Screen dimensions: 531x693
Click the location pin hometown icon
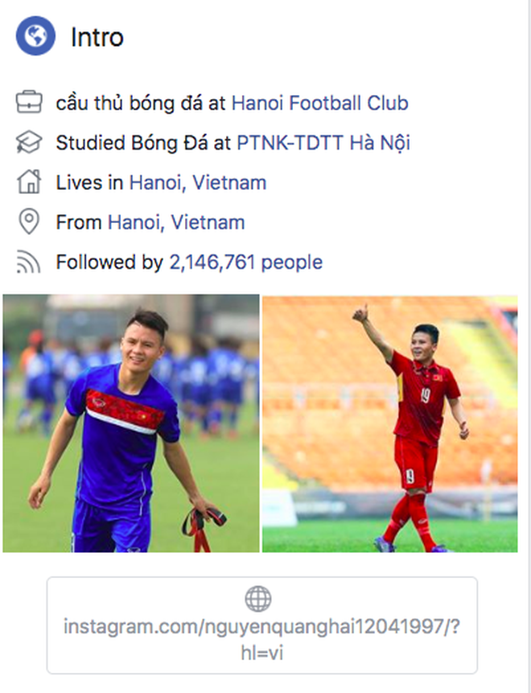[x=29, y=222]
